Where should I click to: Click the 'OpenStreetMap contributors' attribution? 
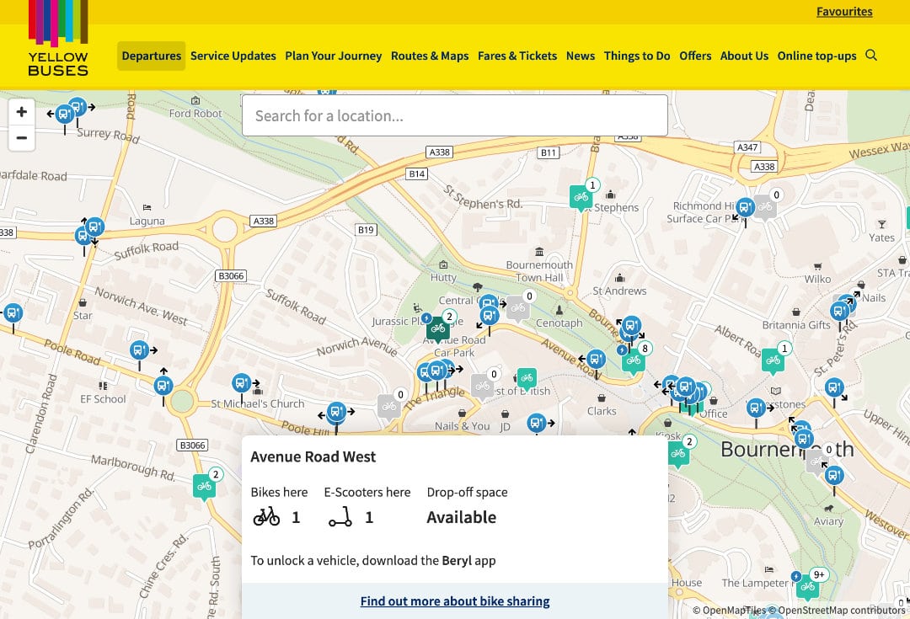(x=842, y=610)
